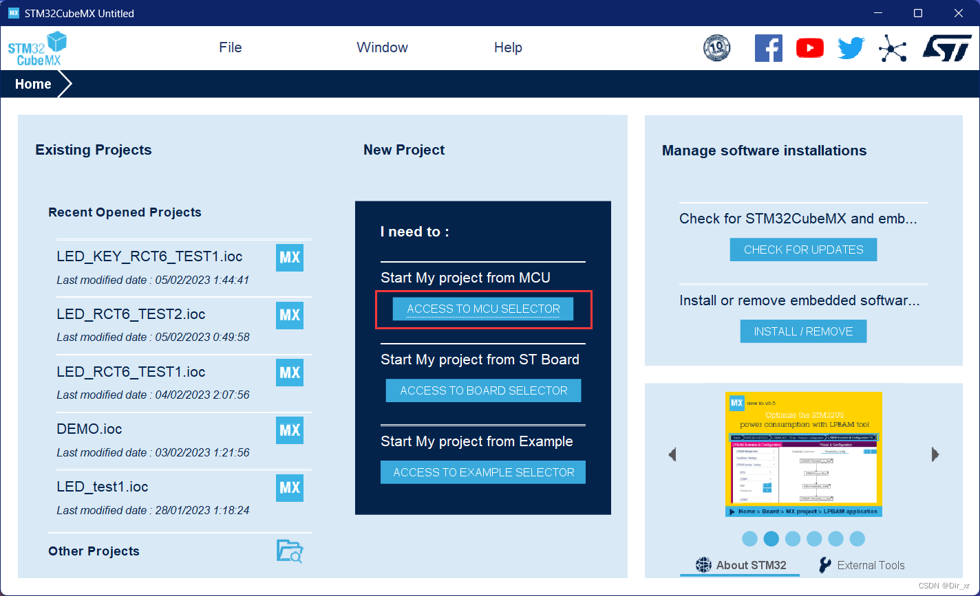Click MX icon for LED_KEY_RCT6_TEST1.ioc
Image resolution: width=980 pixels, height=596 pixels.
290,258
